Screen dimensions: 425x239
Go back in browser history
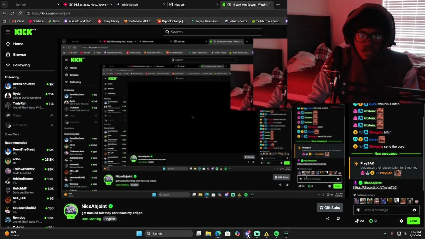point(4,13)
